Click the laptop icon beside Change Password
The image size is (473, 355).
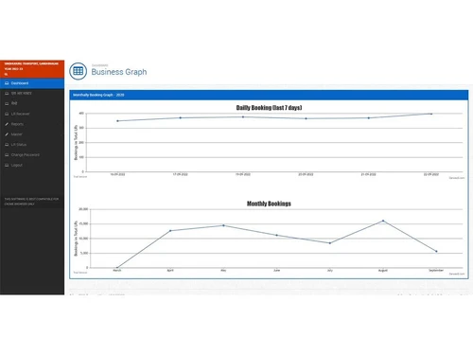(x=7, y=155)
